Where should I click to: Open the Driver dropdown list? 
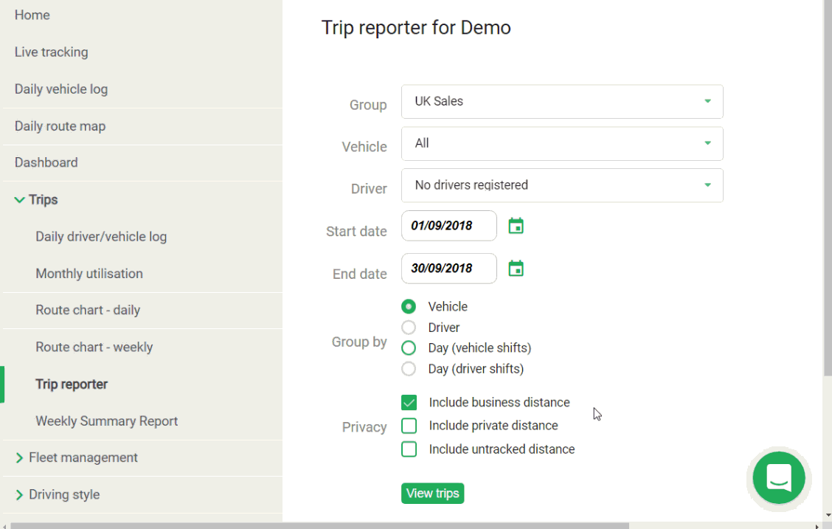tap(561, 185)
